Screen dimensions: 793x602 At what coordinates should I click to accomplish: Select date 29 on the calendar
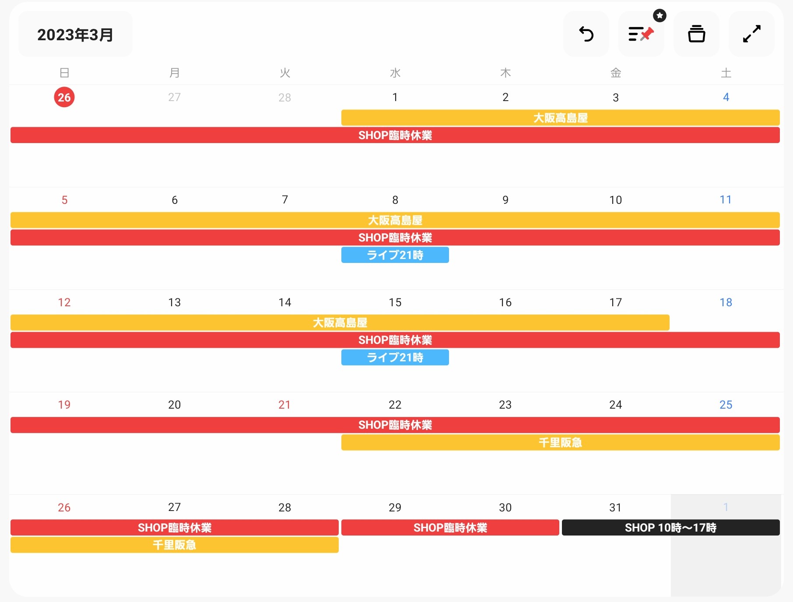[395, 507]
